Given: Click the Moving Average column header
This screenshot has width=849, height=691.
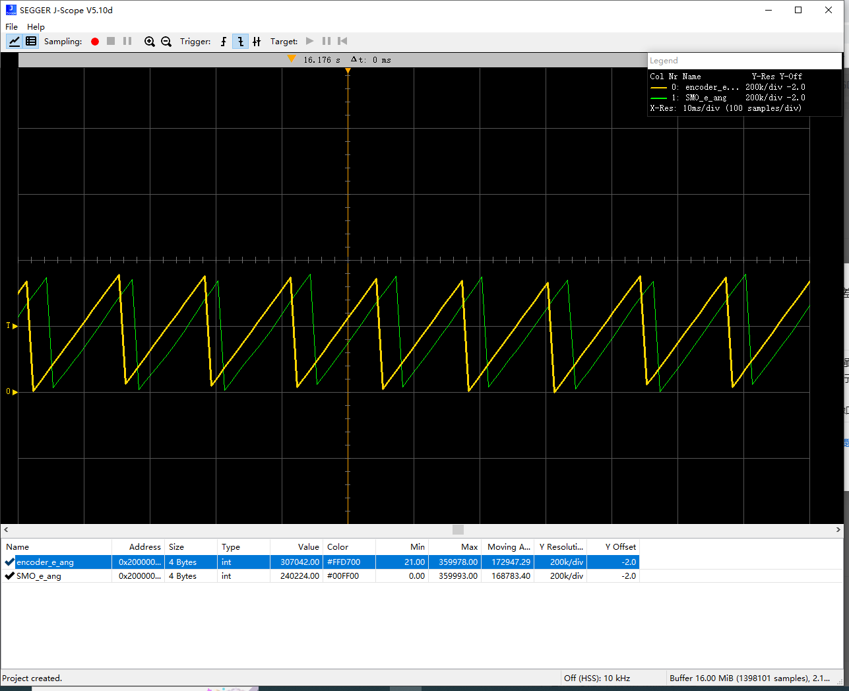Looking at the screenshot, I should (508, 547).
